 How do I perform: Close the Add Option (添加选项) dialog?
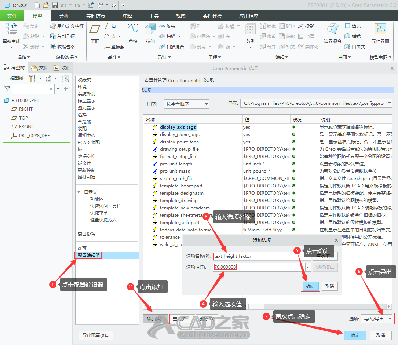pyautogui.click(x=336, y=240)
